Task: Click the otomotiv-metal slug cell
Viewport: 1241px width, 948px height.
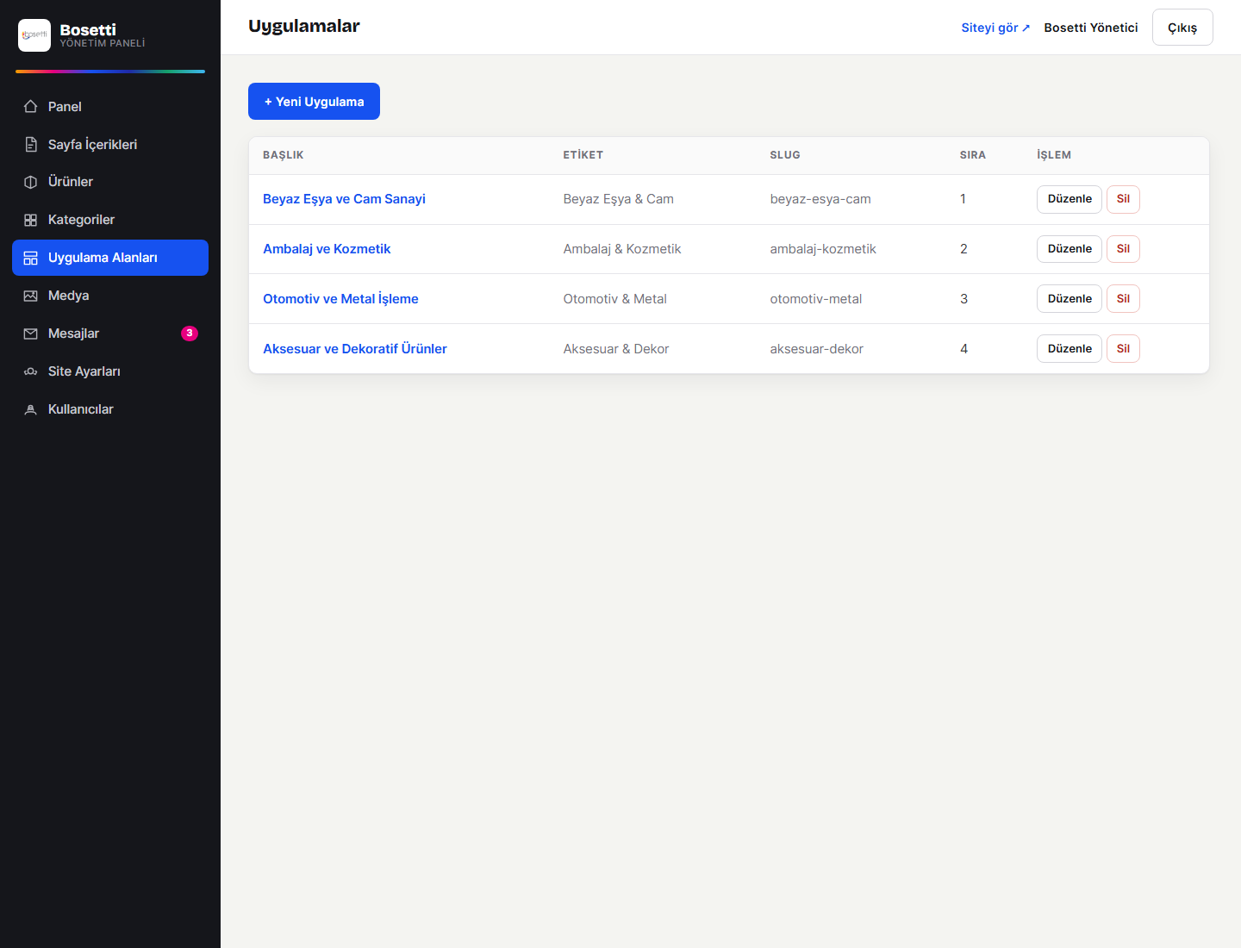Action: 816,299
